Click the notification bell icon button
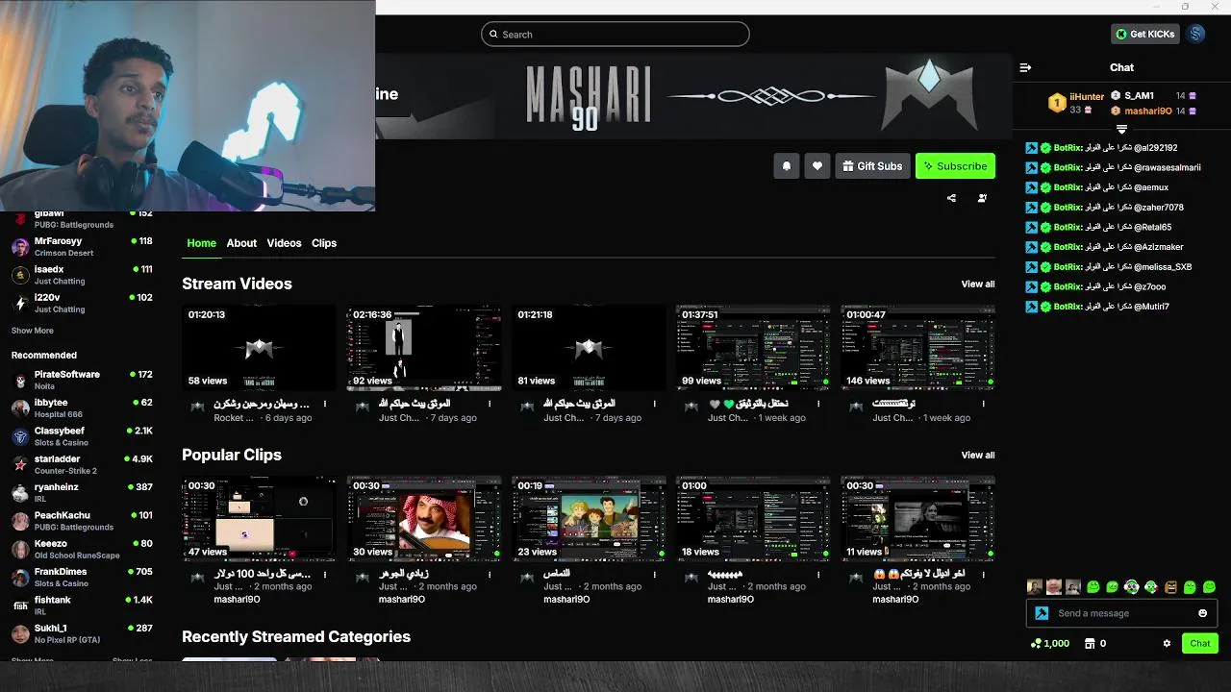 coord(787,166)
